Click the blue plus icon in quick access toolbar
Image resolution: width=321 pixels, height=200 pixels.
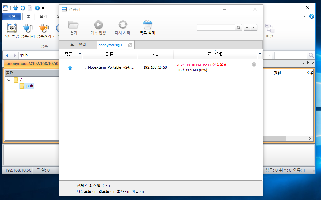tap(37, 8)
